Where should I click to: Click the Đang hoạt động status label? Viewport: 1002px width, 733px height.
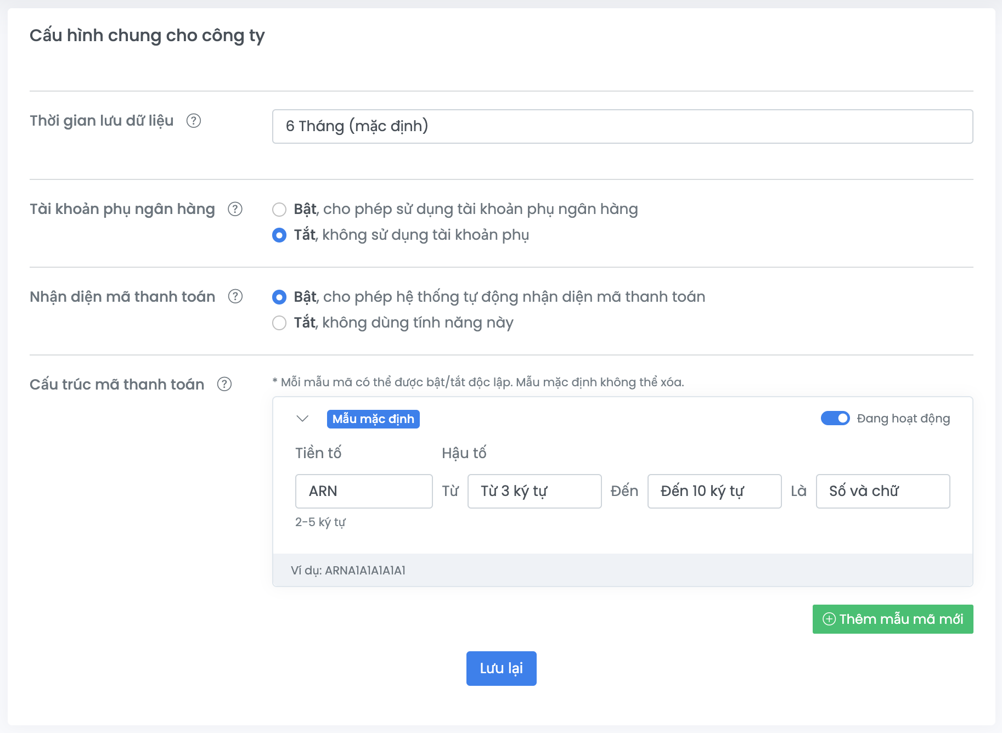pyautogui.click(x=903, y=419)
